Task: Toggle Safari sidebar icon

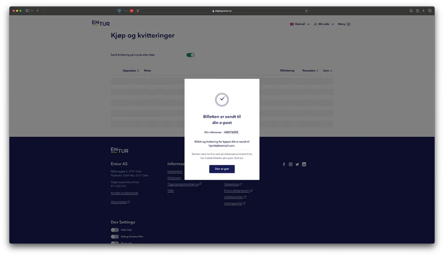Action: pyautogui.click(x=28, y=11)
